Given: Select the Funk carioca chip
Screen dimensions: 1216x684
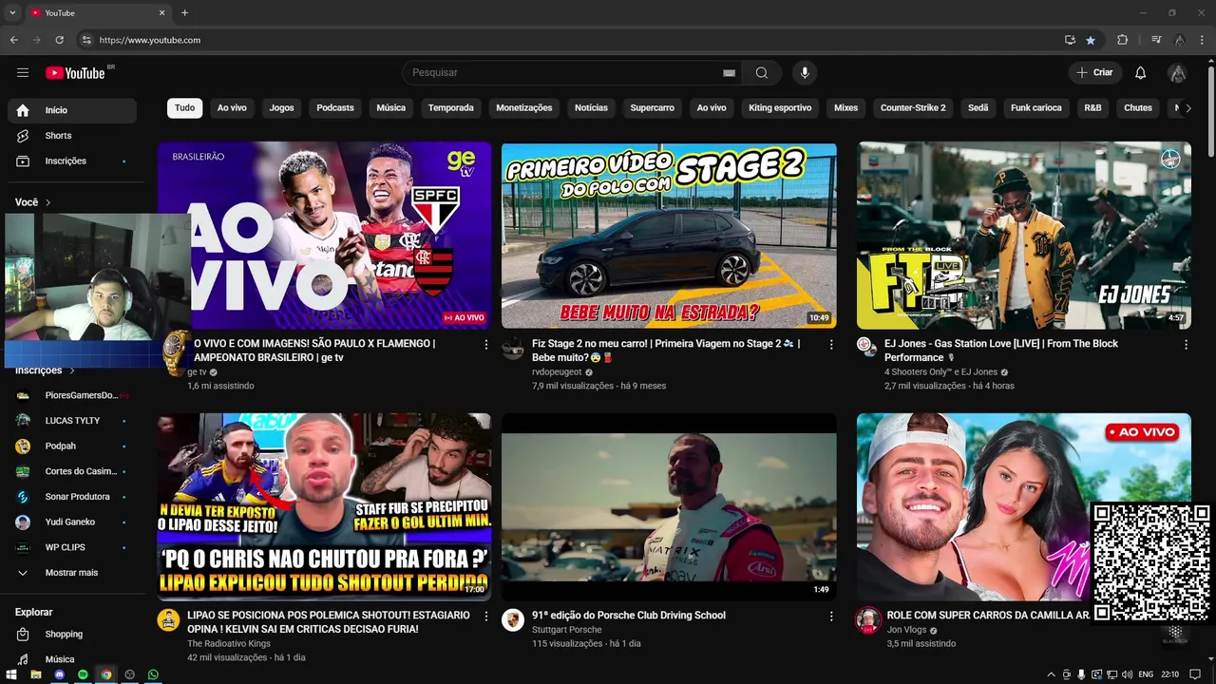Looking at the screenshot, I should pos(1036,108).
